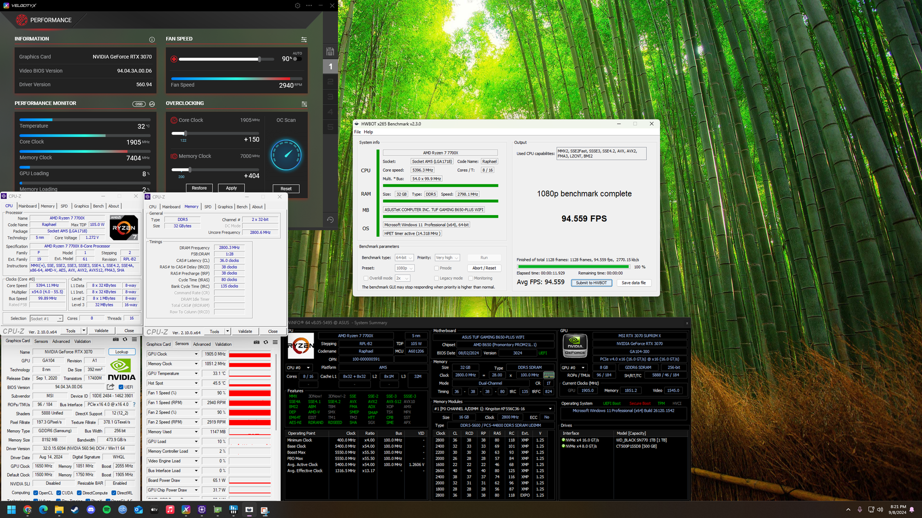
Task: Toggle the UEFI checkbox in GPU-Z
Action: point(122,387)
